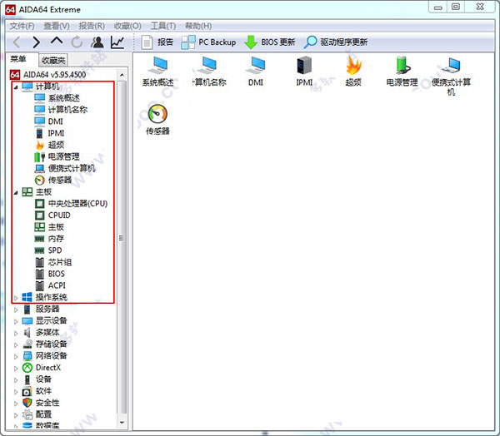The height and width of the screenshot is (436, 500).
Task: Open the IPMI server icon in right pane
Action: tap(304, 72)
